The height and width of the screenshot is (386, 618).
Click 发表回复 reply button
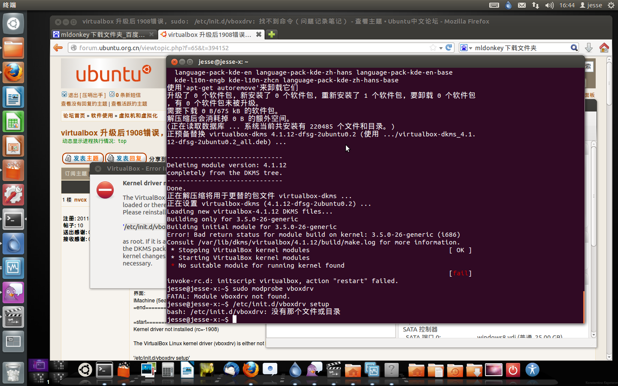126,158
